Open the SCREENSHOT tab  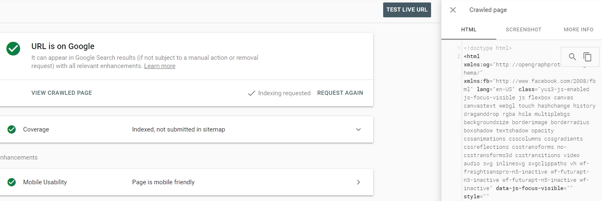coord(524,30)
